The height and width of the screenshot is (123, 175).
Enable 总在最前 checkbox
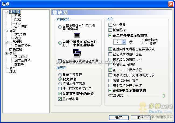pos(110,25)
